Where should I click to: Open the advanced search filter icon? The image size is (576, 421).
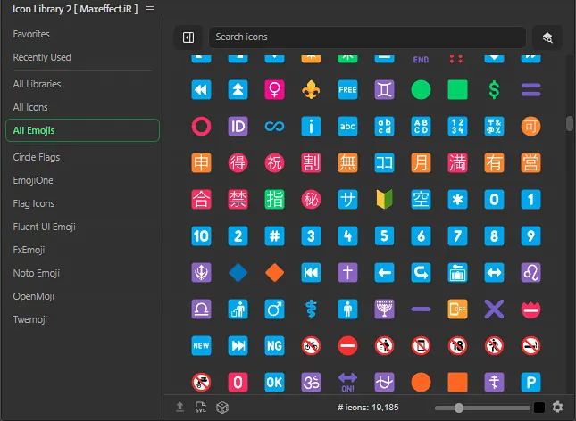click(547, 37)
